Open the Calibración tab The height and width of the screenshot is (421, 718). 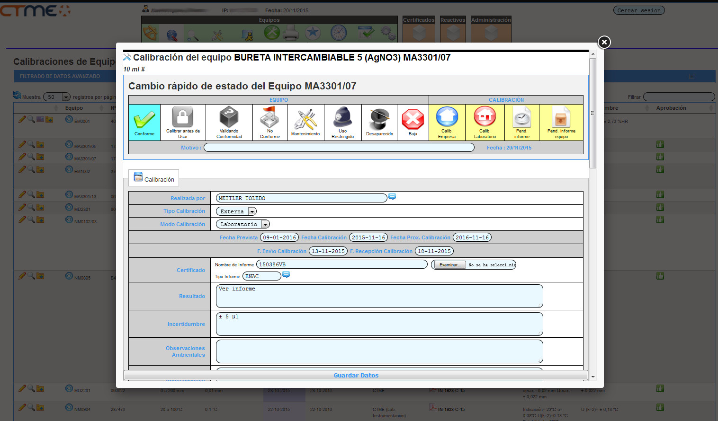click(x=154, y=178)
